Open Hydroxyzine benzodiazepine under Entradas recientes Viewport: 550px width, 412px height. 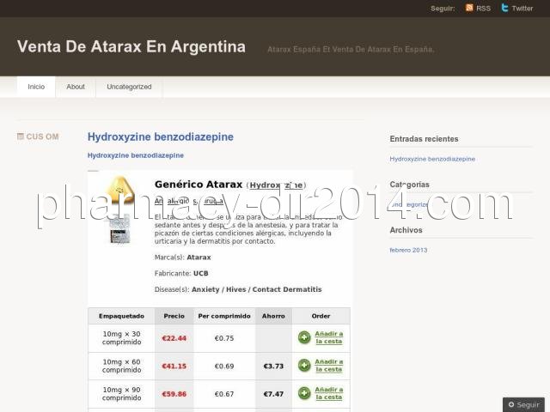[x=432, y=159]
